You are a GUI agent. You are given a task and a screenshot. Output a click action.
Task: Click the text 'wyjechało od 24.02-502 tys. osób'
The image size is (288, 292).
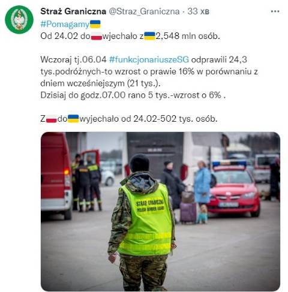(148, 119)
